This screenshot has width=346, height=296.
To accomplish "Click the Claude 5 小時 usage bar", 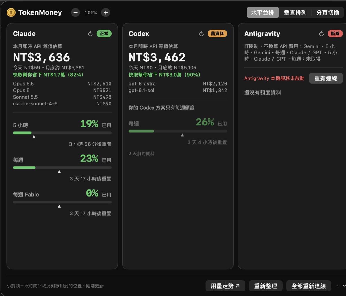I will pos(62,133).
